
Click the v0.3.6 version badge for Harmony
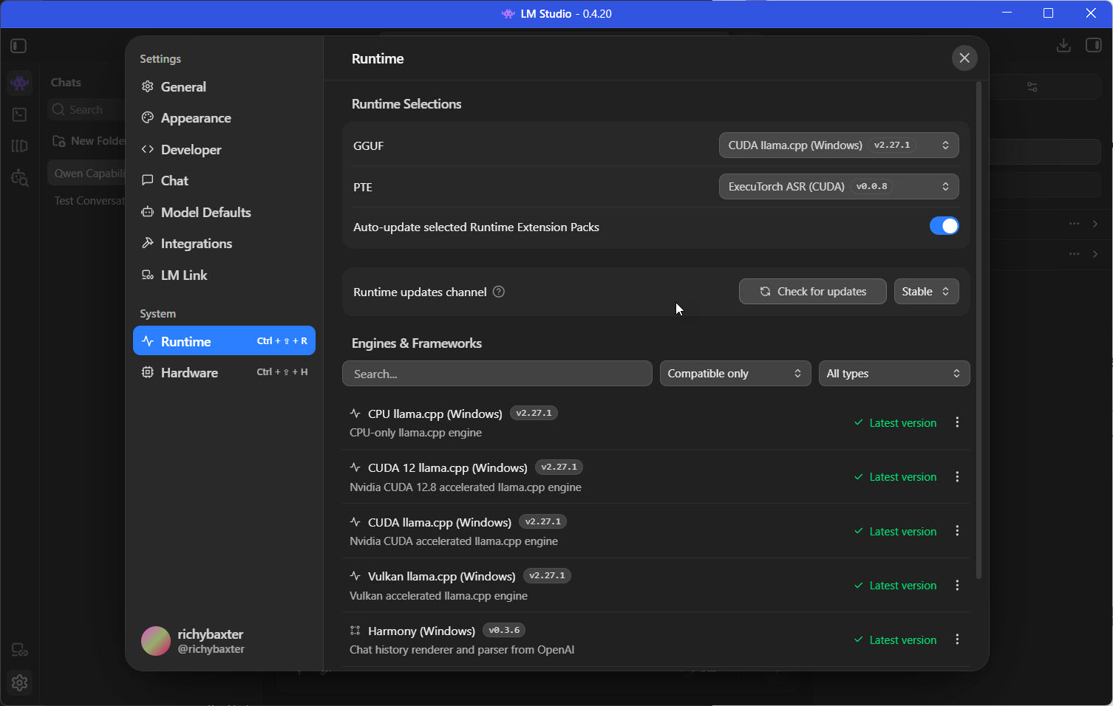point(504,631)
